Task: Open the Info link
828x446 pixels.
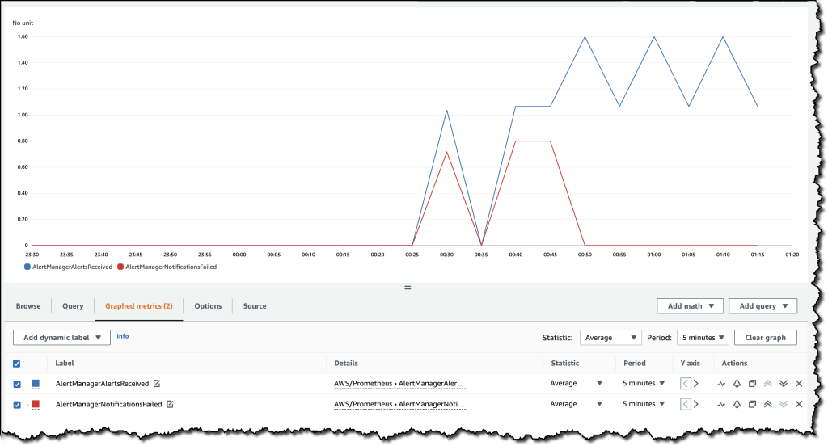Action: point(123,336)
